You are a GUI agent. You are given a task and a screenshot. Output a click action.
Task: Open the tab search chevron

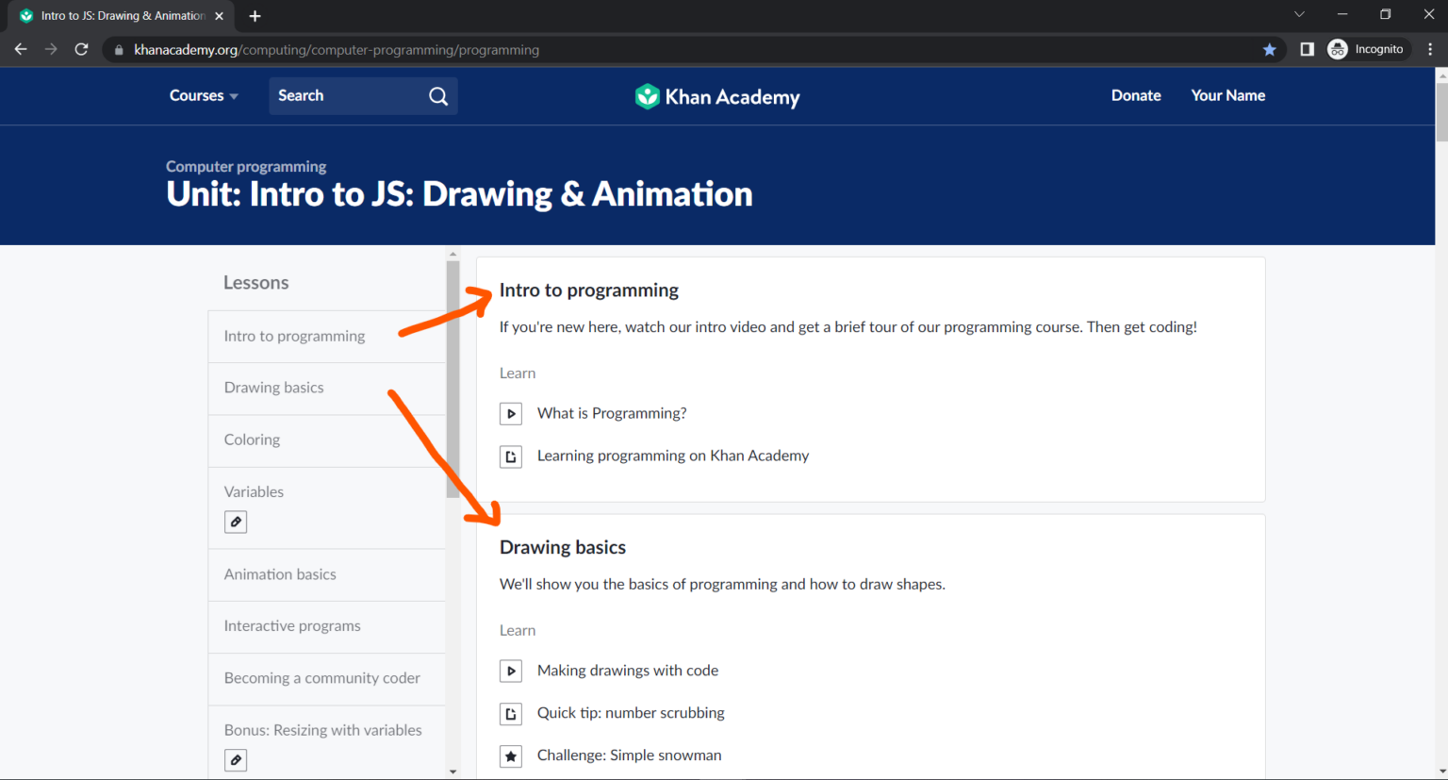tap(1299, 14)
